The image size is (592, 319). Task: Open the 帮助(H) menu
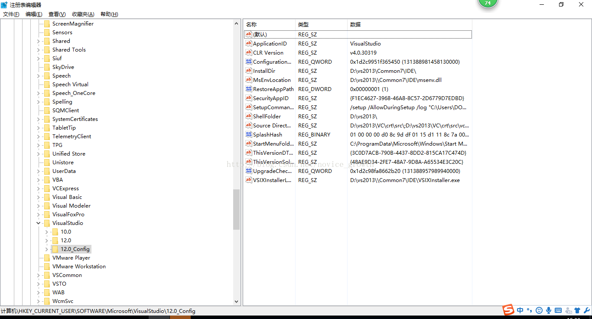click(x=109, y=14)
